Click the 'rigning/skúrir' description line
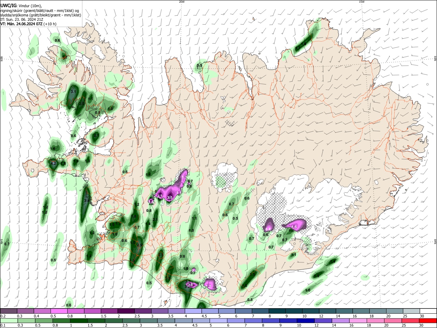This screenshot has width=437, height=328. coord(39,10)
